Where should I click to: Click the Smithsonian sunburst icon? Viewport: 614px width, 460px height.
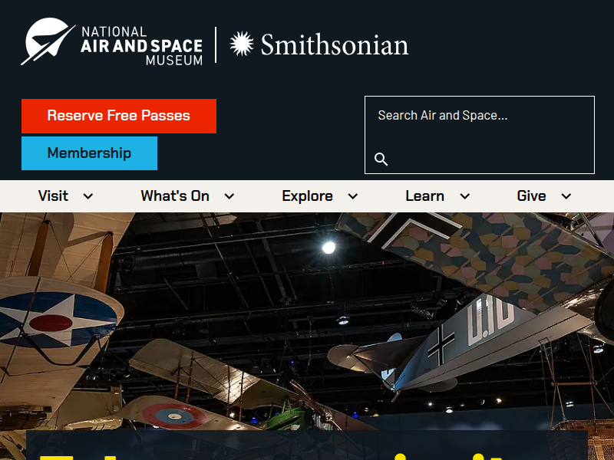point(242,44)
